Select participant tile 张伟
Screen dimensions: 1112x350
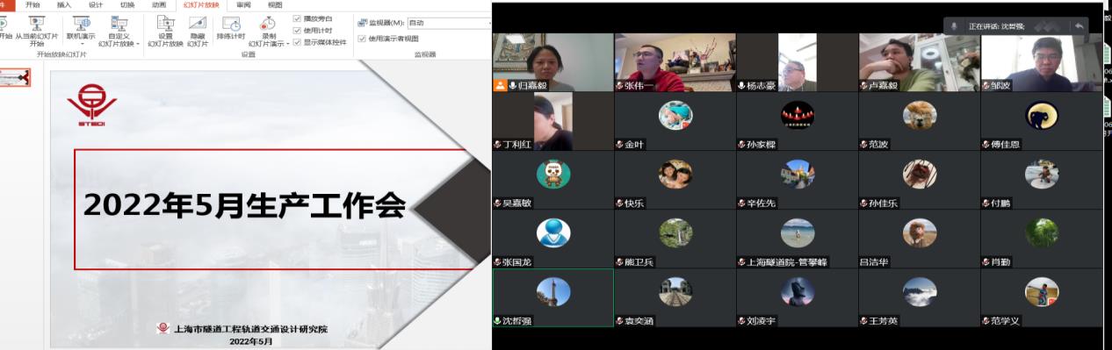point(675,62)
